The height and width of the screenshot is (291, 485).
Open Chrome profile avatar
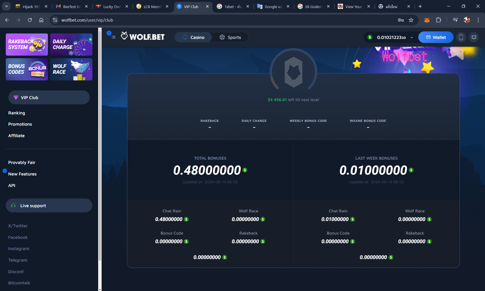(467, 20)
